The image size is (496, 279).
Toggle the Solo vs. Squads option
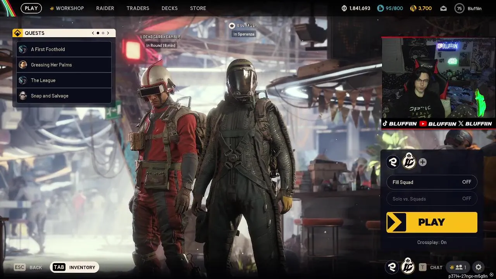(x=432, y=199)
